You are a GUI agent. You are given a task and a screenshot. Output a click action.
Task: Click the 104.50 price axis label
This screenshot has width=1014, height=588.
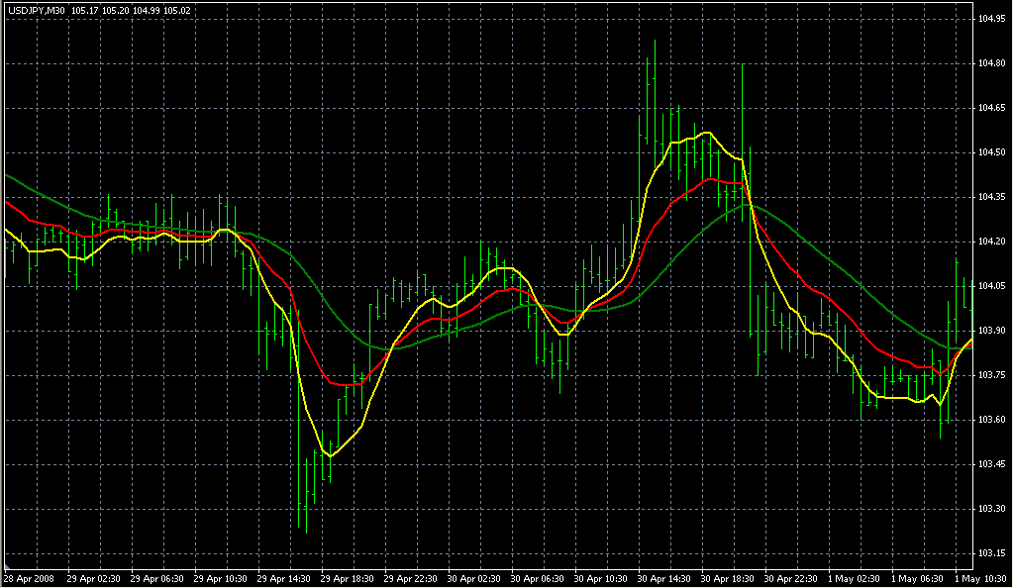[x=992, y=152]
